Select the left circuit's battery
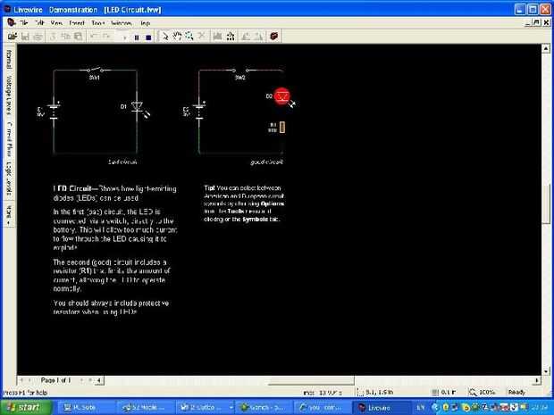The height and width of the screenshot is (415, 554). pyautogui.click(x=54, y=112)
